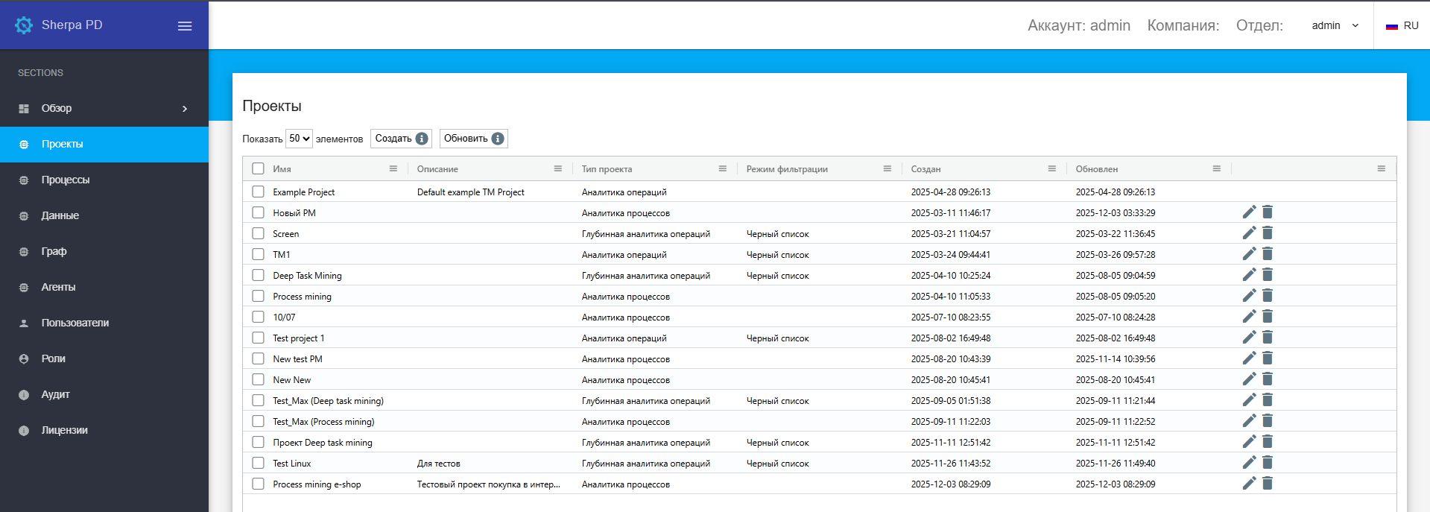
Task: Delete the Process mining e-shop project
Action: pos(1267,484)
